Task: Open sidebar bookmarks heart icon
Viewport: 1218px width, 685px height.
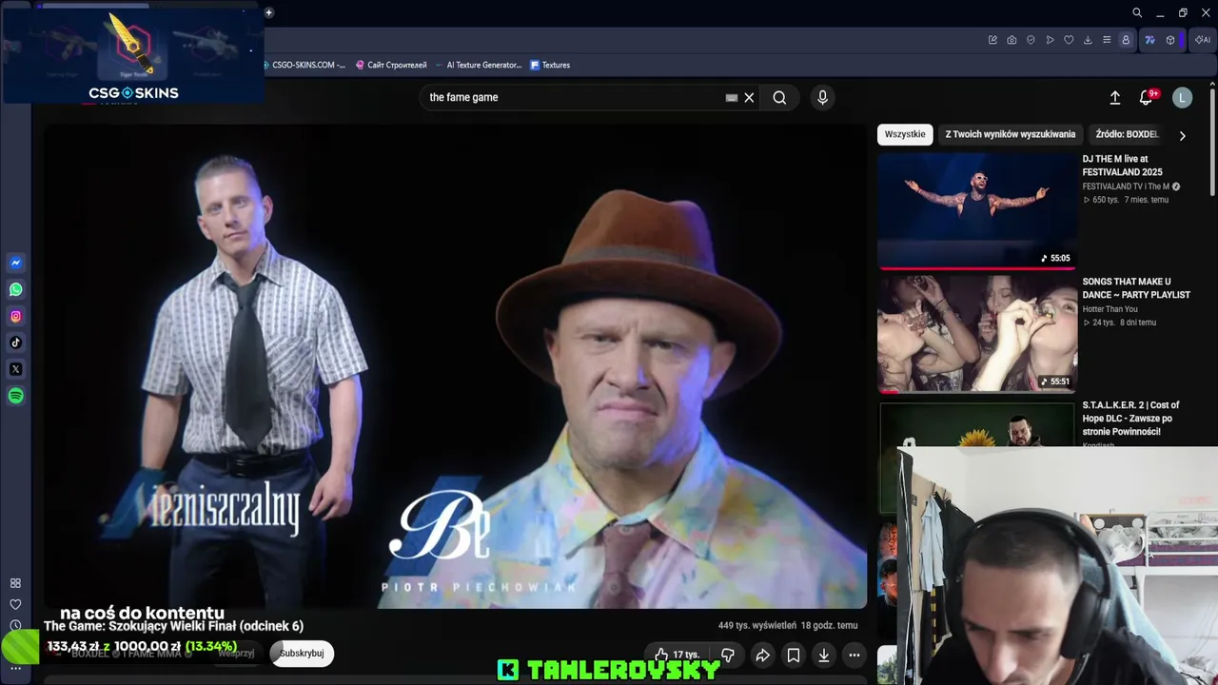Action: pos(15,604)
